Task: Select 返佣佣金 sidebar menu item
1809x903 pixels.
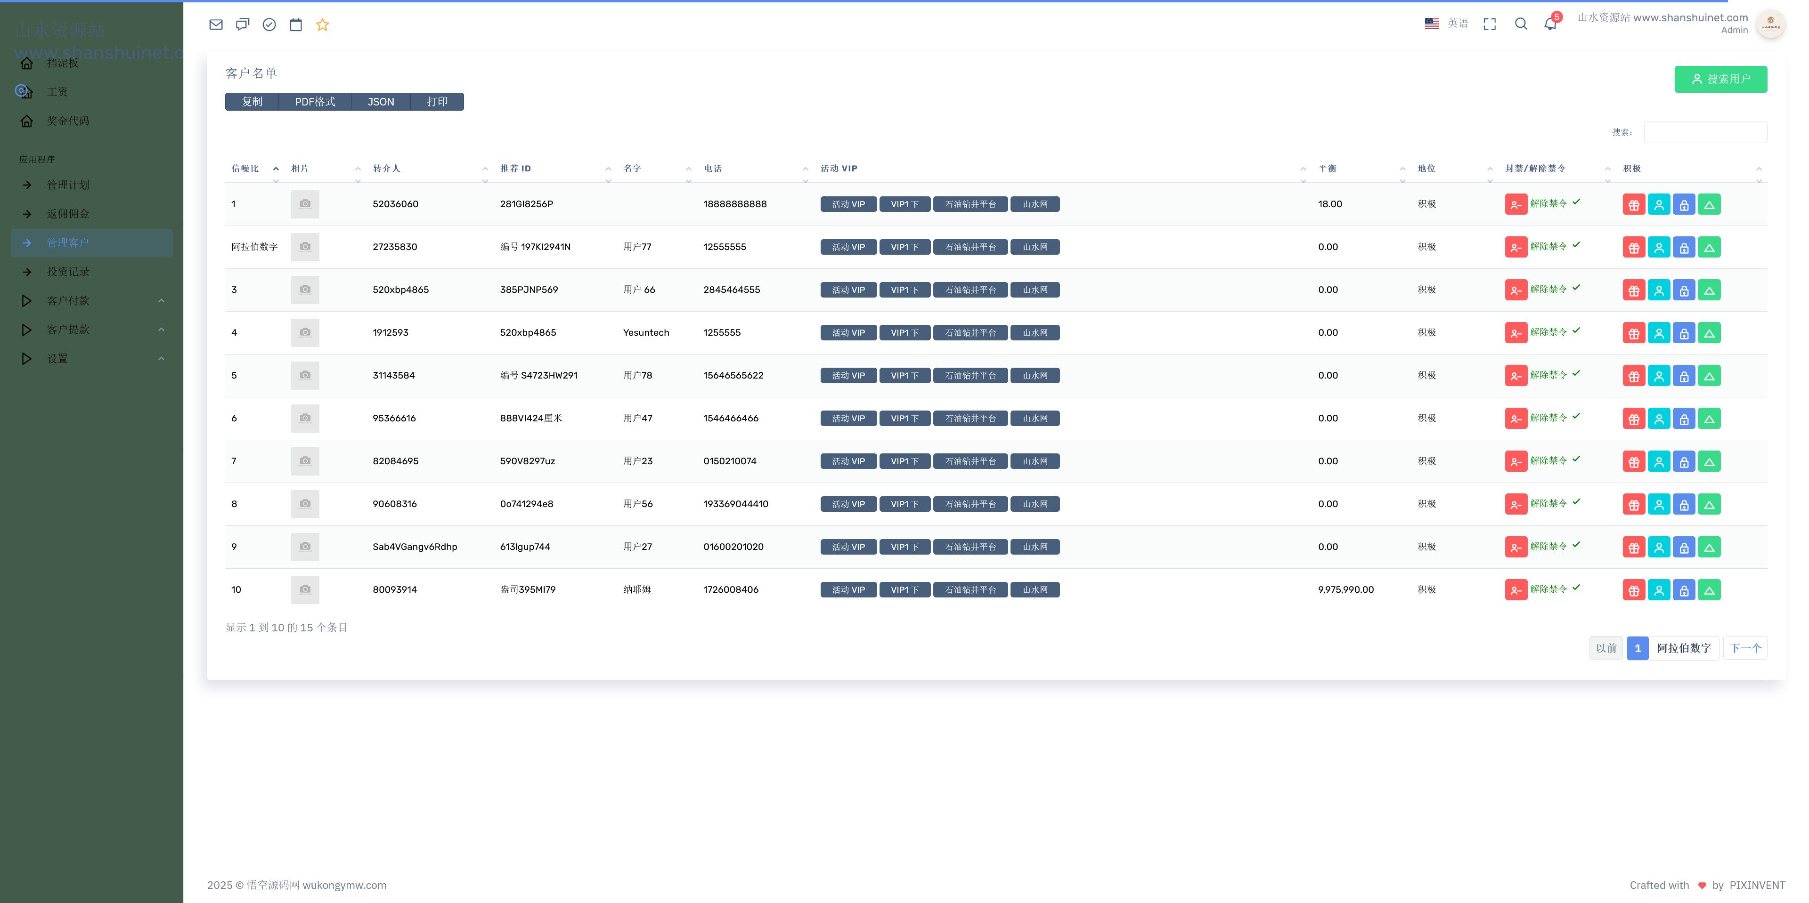Action: pos(68,214)
